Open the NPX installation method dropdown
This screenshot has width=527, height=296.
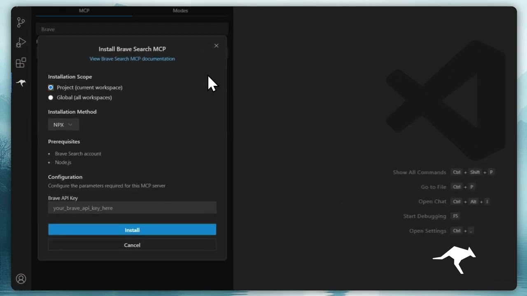pyautogui.click(x=63, y=125)
